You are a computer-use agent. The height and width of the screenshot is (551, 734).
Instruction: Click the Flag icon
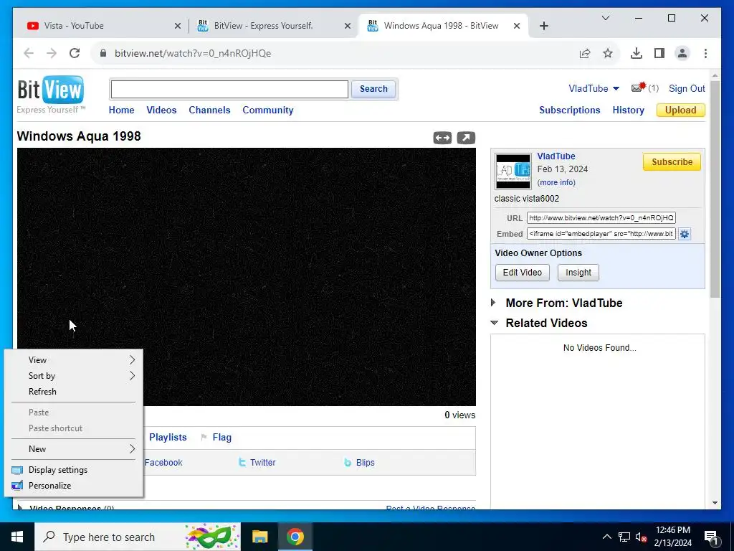(x=204, y=437)
